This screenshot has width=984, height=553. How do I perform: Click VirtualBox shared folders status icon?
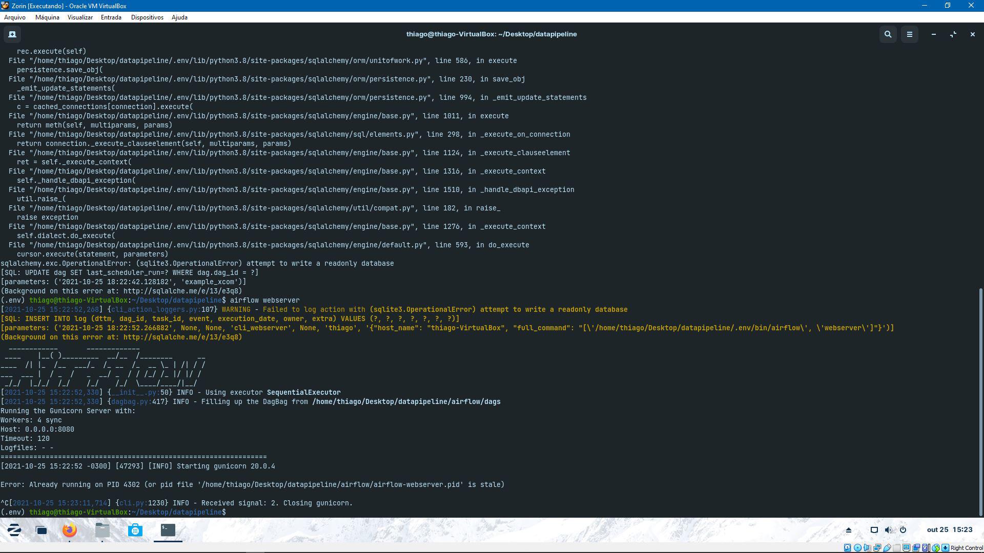(897, 548)
